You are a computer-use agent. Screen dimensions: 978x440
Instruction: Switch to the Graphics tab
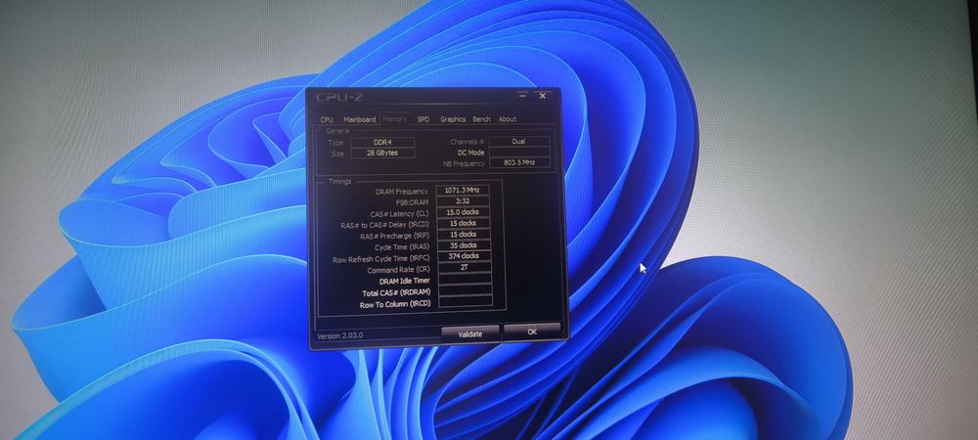(453, 119)
